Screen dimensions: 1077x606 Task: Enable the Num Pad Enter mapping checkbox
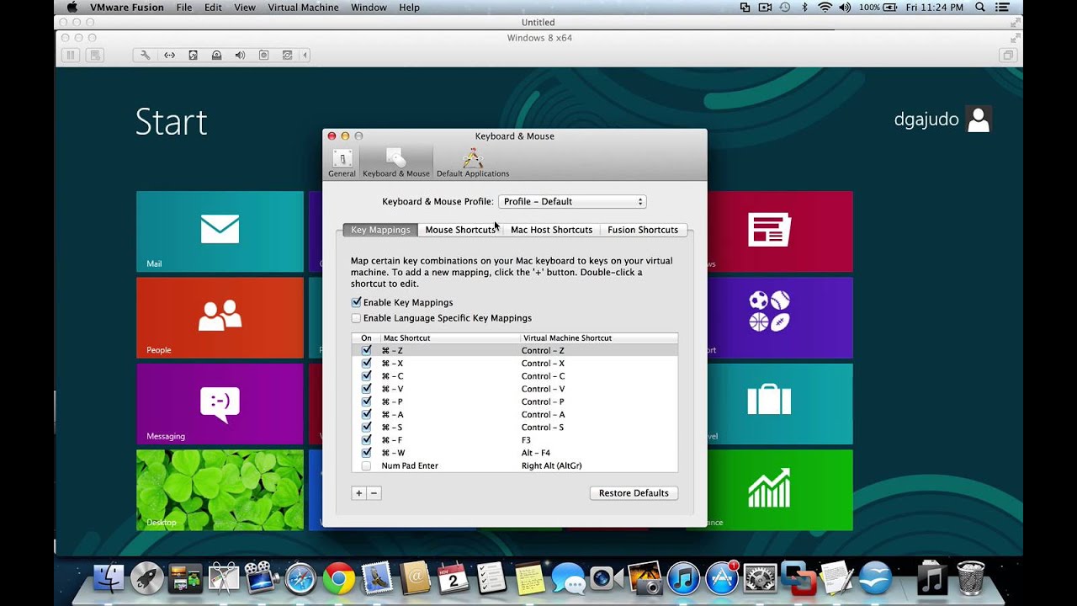click(x=366, y=465)
